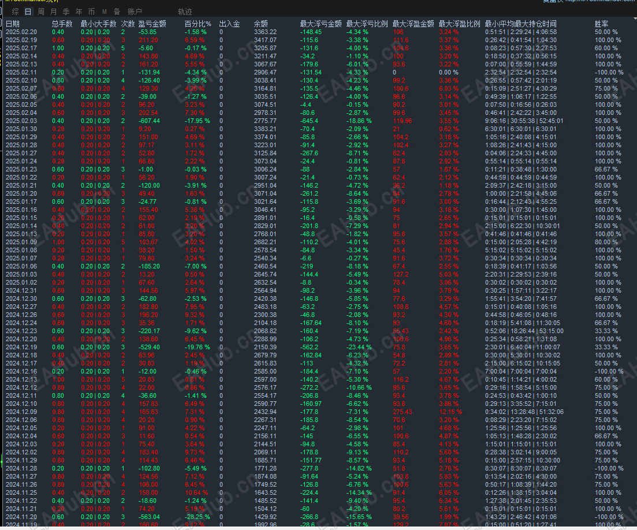
Task: Click the 最大浮亏比例 column header
Action: coord(367,24)
